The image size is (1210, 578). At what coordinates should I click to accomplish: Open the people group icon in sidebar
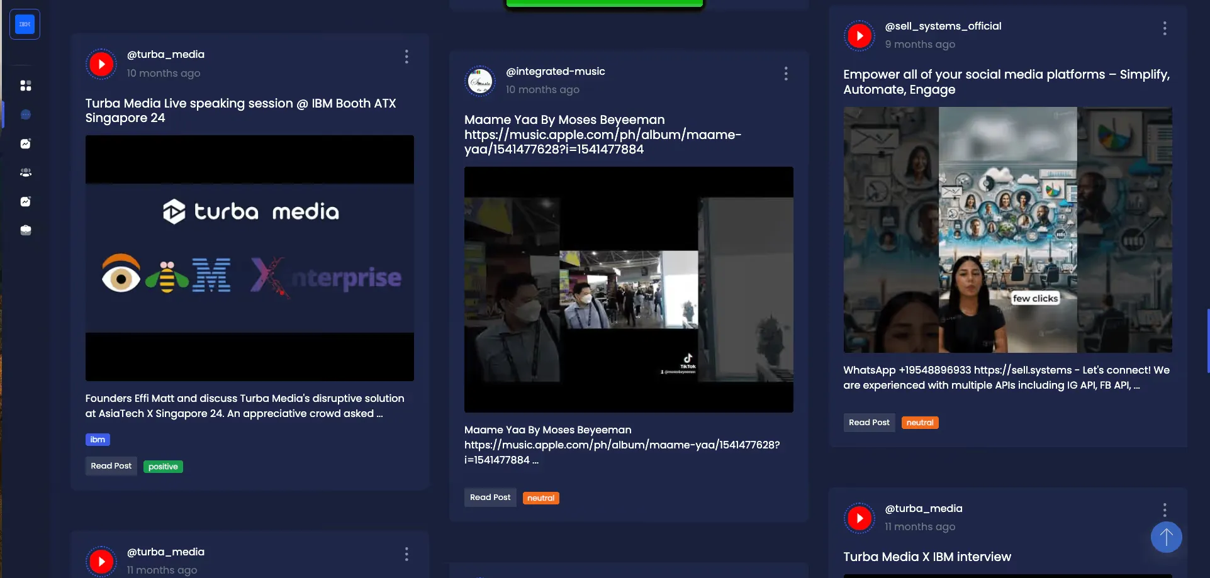26,172
